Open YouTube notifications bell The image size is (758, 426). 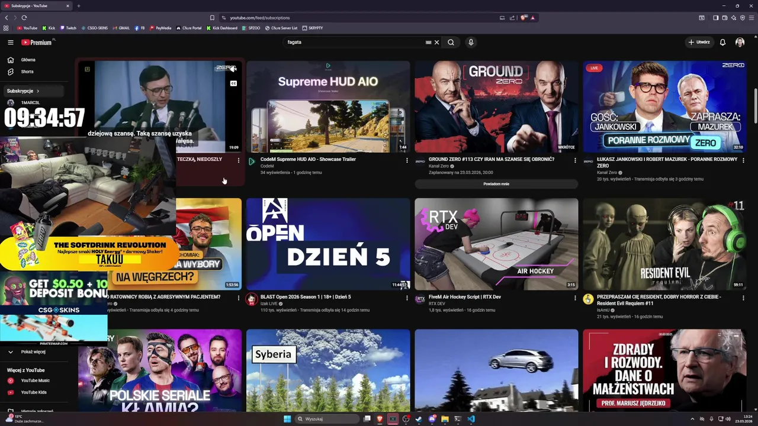click(x=722, y=42)
